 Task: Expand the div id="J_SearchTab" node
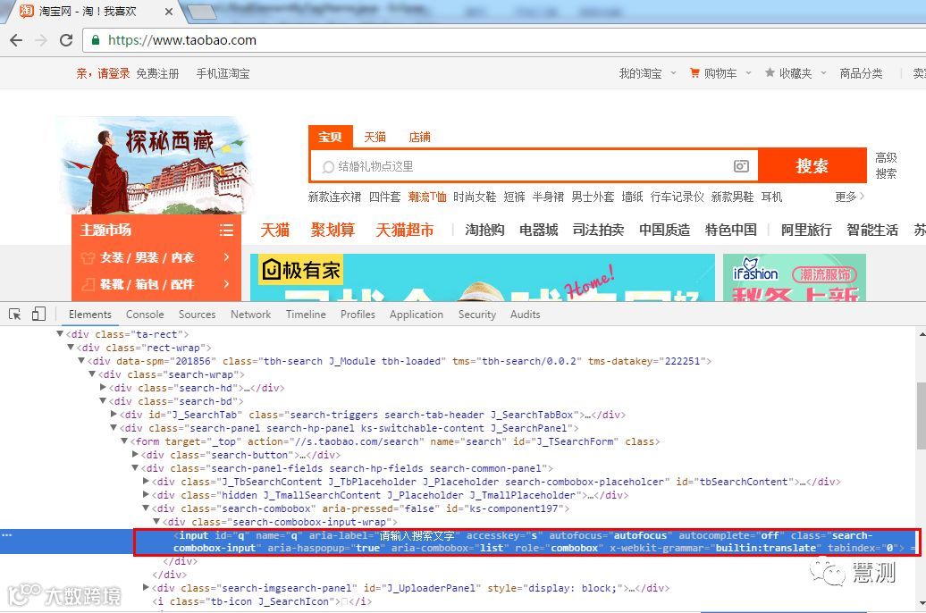(x=114, y=414)
